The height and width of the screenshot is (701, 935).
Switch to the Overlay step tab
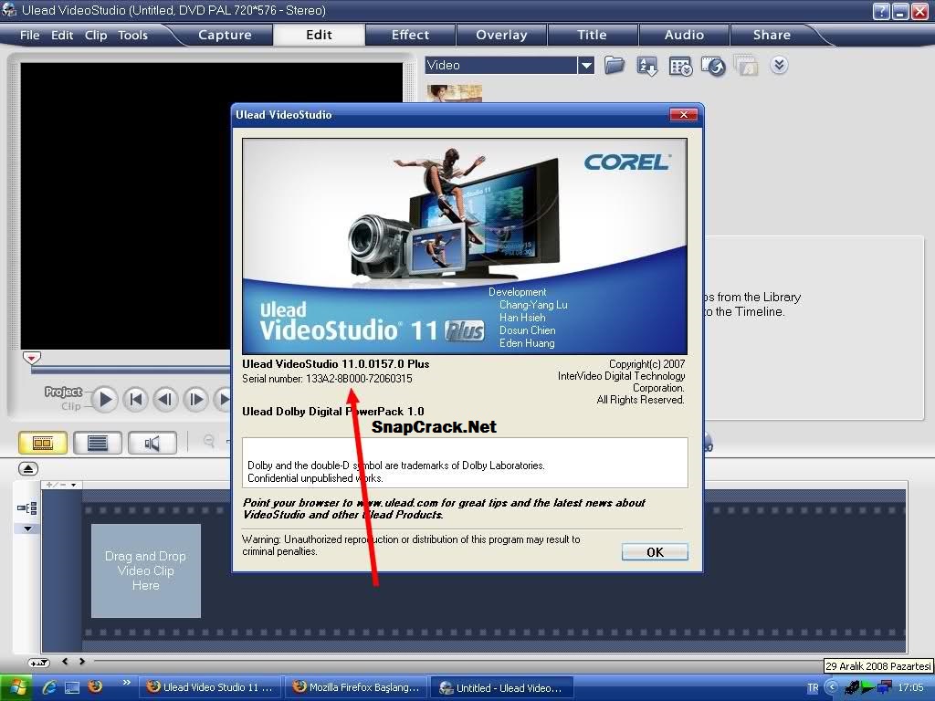[x=501, y=35]
